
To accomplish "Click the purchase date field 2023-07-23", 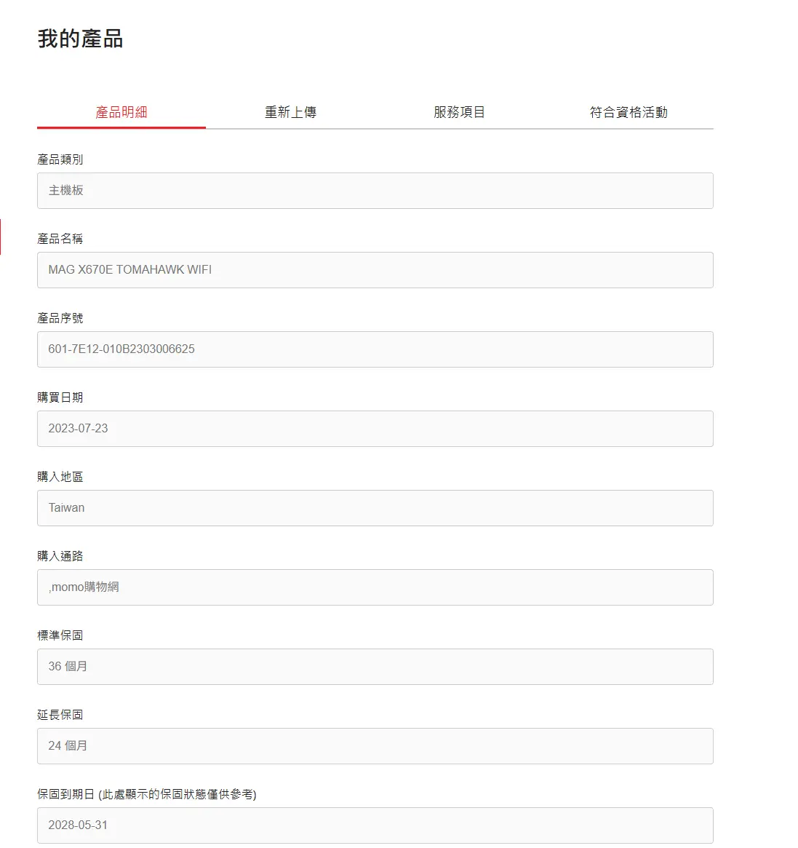I will coord(375,429).
